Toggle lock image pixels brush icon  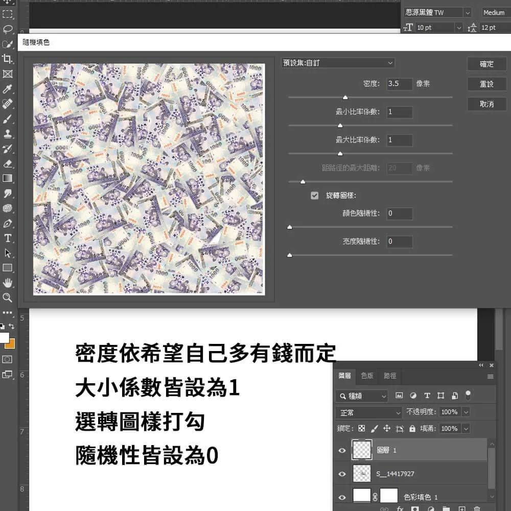[375, 428]
